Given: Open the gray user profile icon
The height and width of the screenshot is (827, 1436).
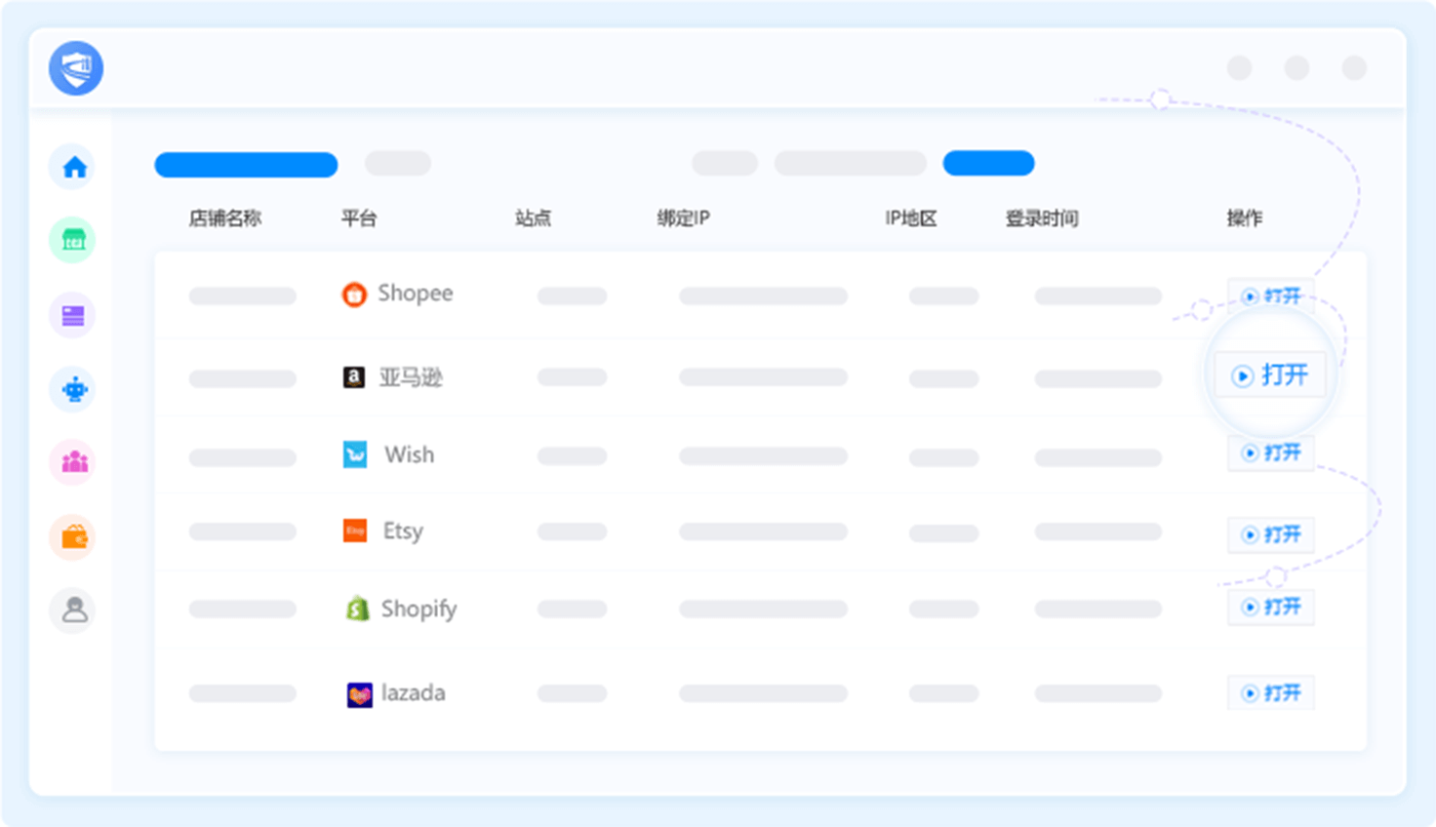Looking at the screenshot, I should click(73, 610).
